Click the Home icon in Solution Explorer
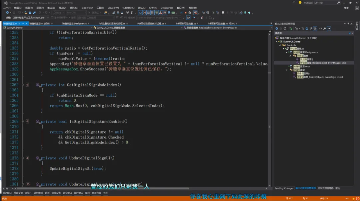Image resolution: width=360 pixels, height=201 pixels. click(285, 29)
